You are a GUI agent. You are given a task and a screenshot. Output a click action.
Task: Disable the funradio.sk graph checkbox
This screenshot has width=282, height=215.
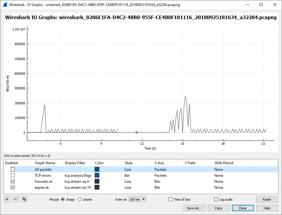point(13,182)
